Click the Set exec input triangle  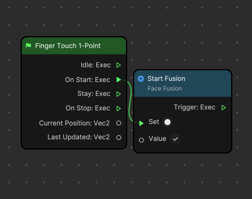click(x=141, y=123)
